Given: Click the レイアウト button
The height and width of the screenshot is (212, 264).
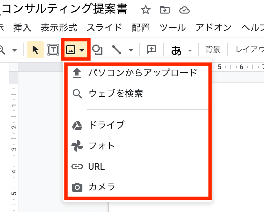Looking at the screenshot, I should tap(250, 50).
